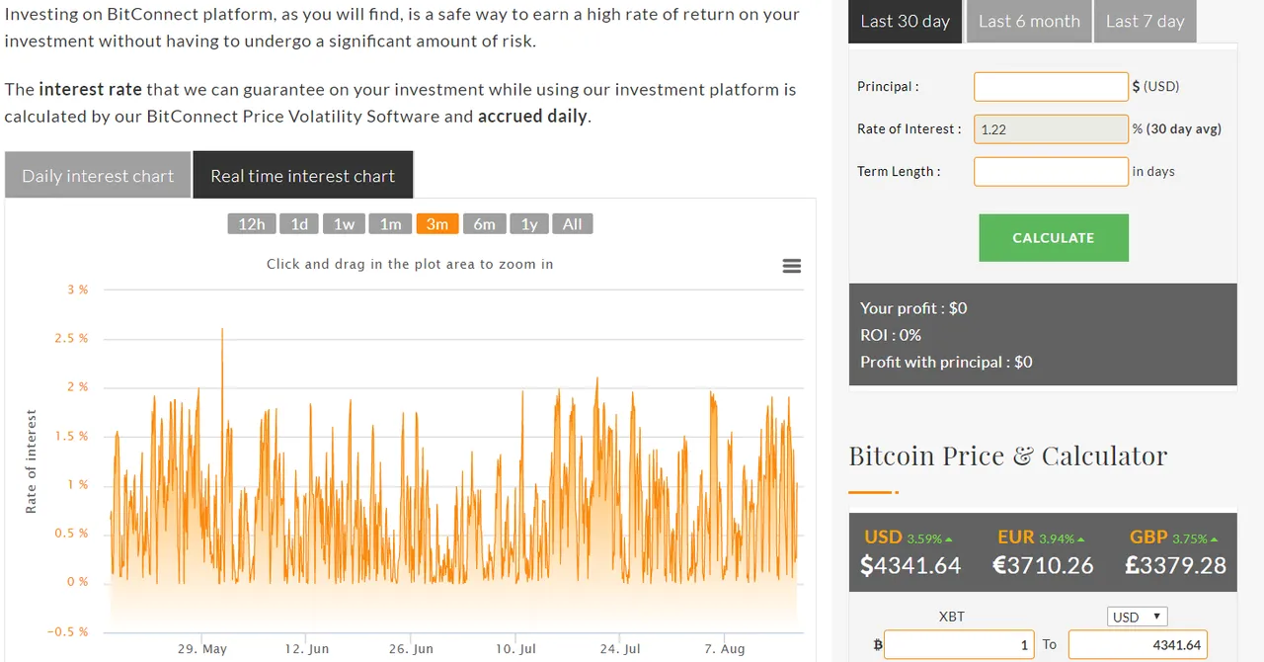Switch to Daily interest chart tab
This screenshot has width=1264, height=662.
(x=98, y=176)
